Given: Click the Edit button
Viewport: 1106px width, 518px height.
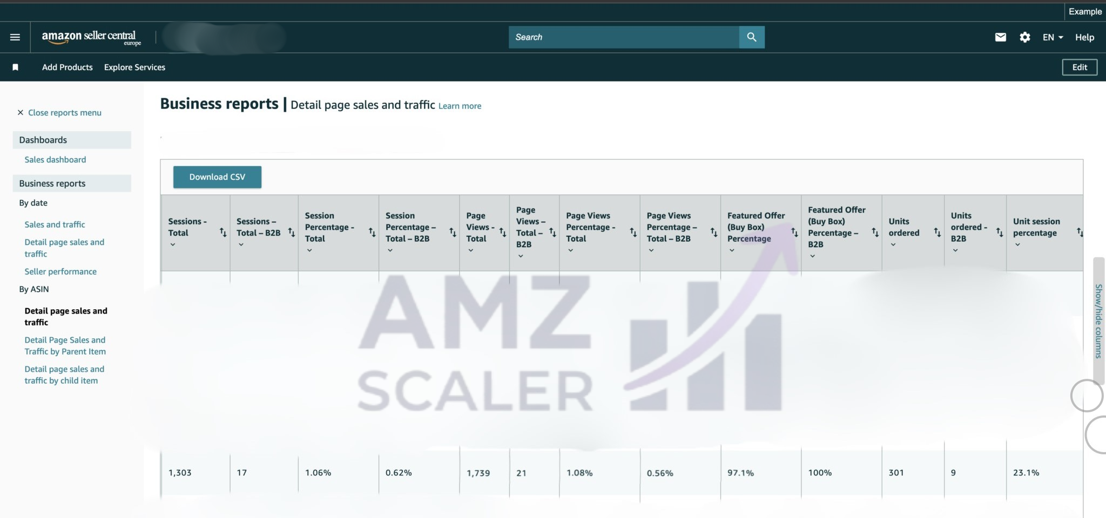Looking at the screenshot, I should [x=1080, y=67].
